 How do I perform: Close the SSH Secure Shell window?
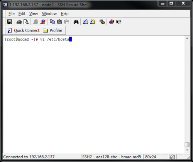183,3
